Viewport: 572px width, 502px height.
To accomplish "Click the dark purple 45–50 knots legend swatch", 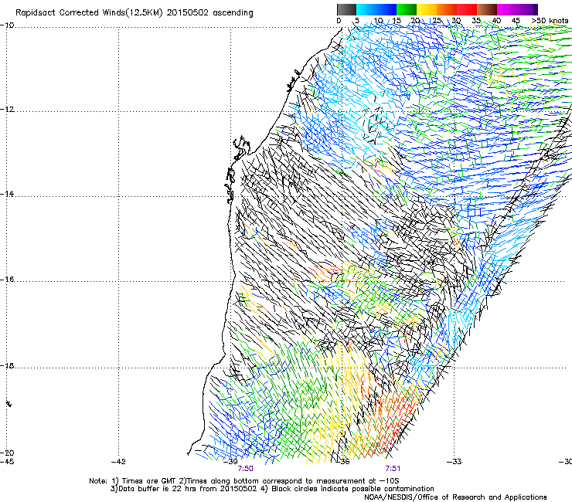I will pos(527,9).
